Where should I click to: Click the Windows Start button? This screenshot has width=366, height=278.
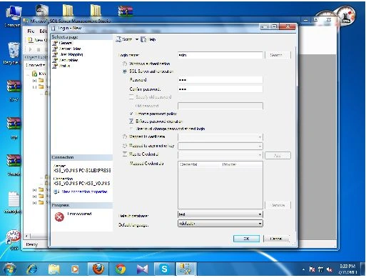pyautogui.click(x=9, y=269)
